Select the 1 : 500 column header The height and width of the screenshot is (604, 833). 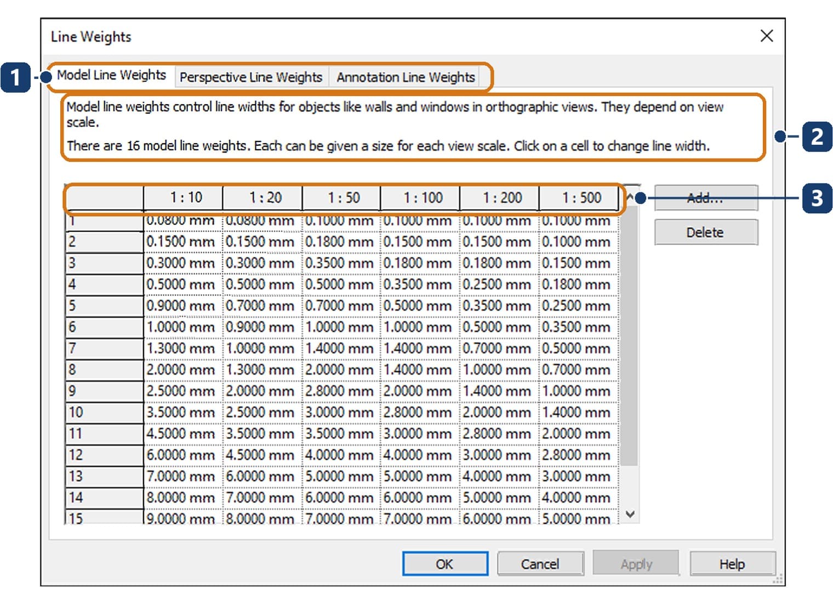579,197
